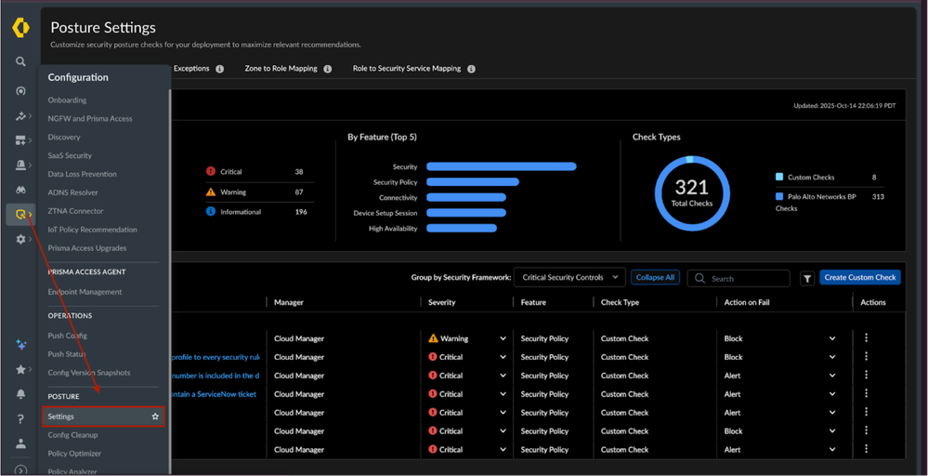Click the gear settings icon in sidebar
Viewport: 928px width, 476px height.
coord(20,239)
